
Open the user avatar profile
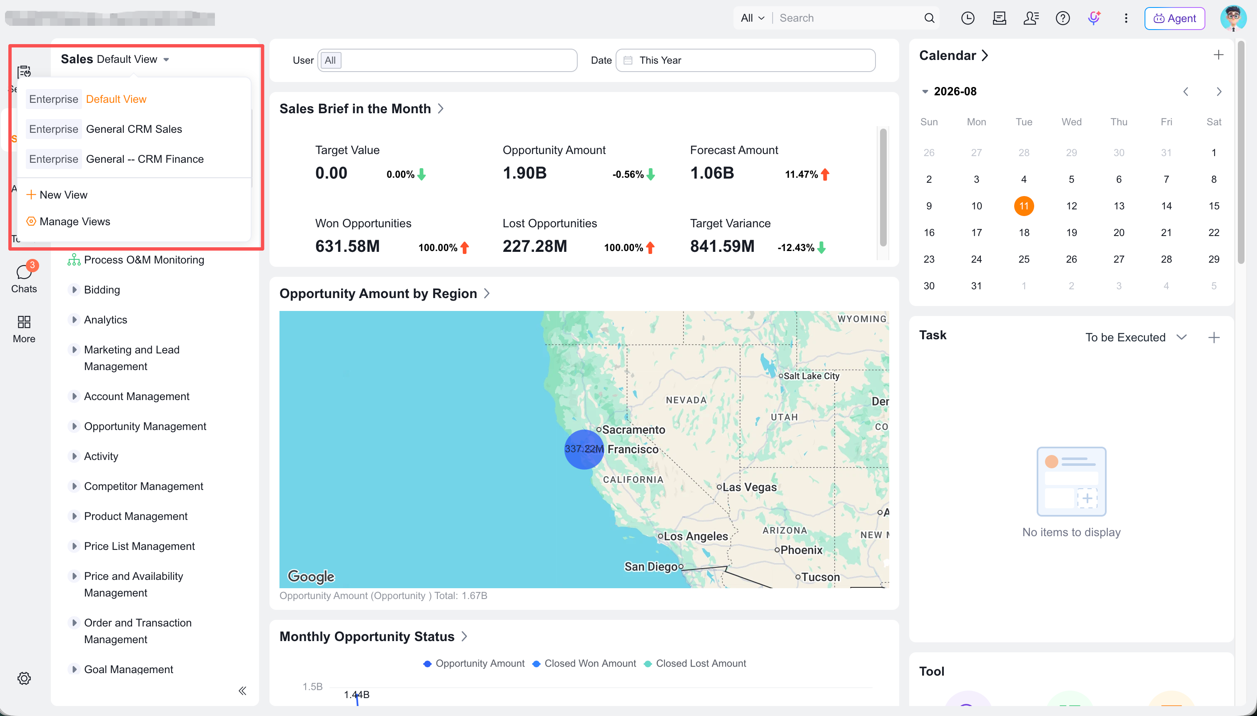[1233, 18]
